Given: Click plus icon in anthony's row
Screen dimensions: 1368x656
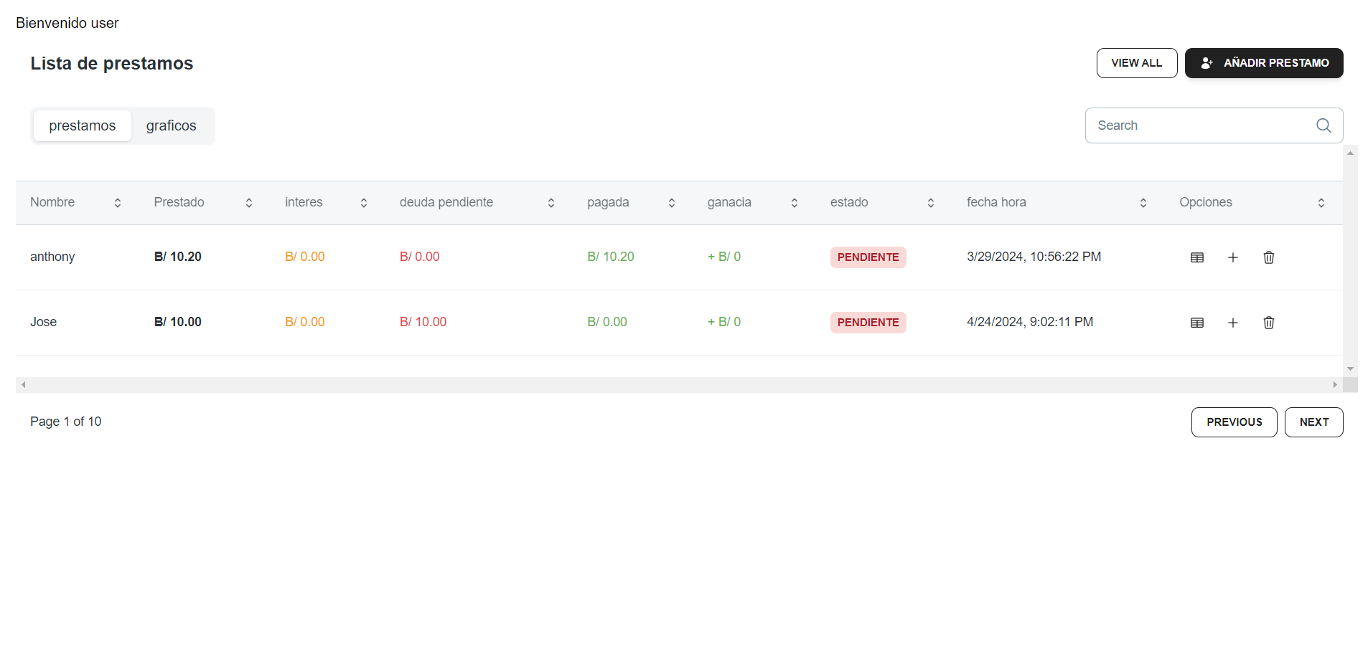Looking at the screenshot, I should coord(1232,257).
